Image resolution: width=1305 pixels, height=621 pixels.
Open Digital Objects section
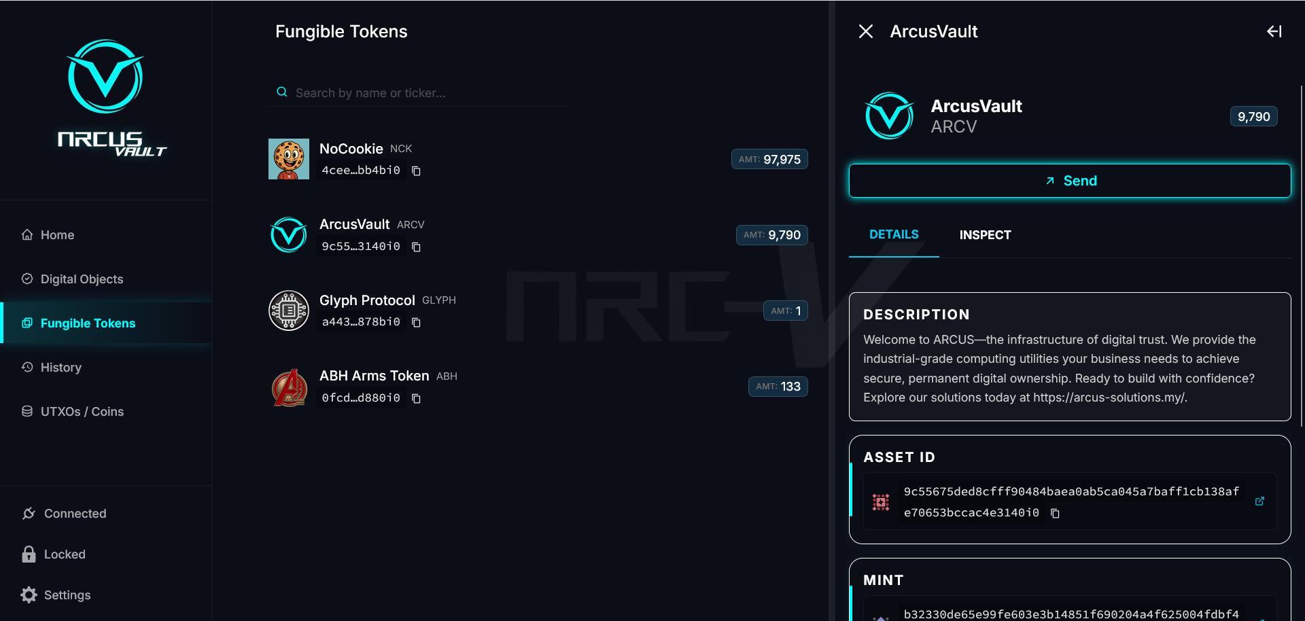[82, 279]
